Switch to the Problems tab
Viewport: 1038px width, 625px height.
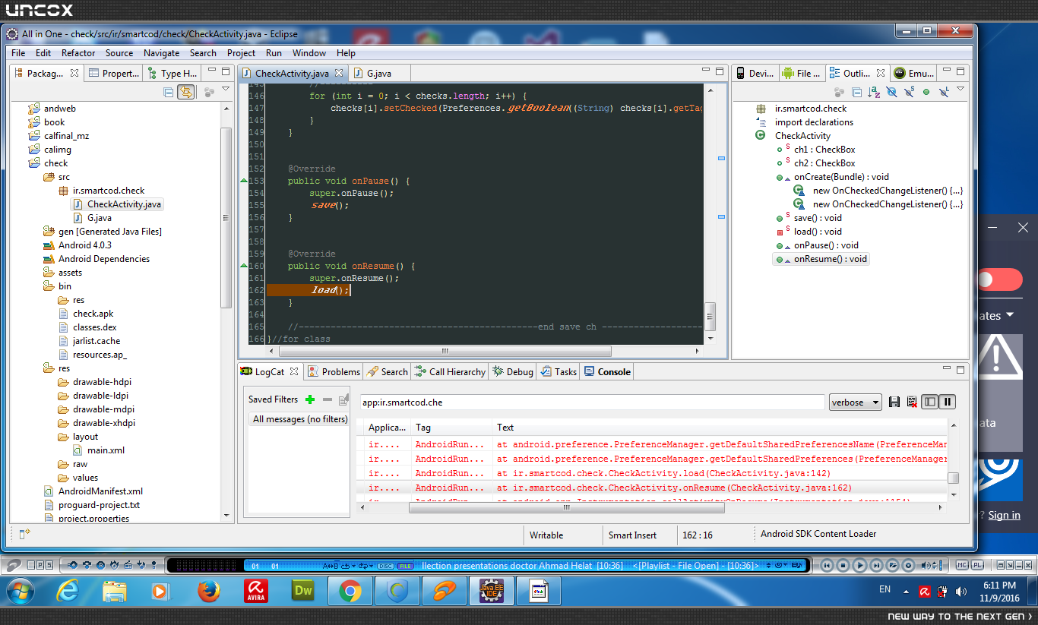tap(334, 371)
